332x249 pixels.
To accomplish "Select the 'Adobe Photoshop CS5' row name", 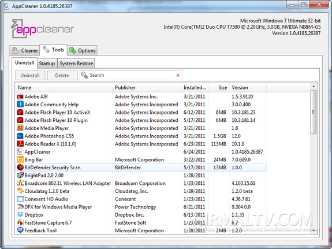I will [x=49, y=136].
